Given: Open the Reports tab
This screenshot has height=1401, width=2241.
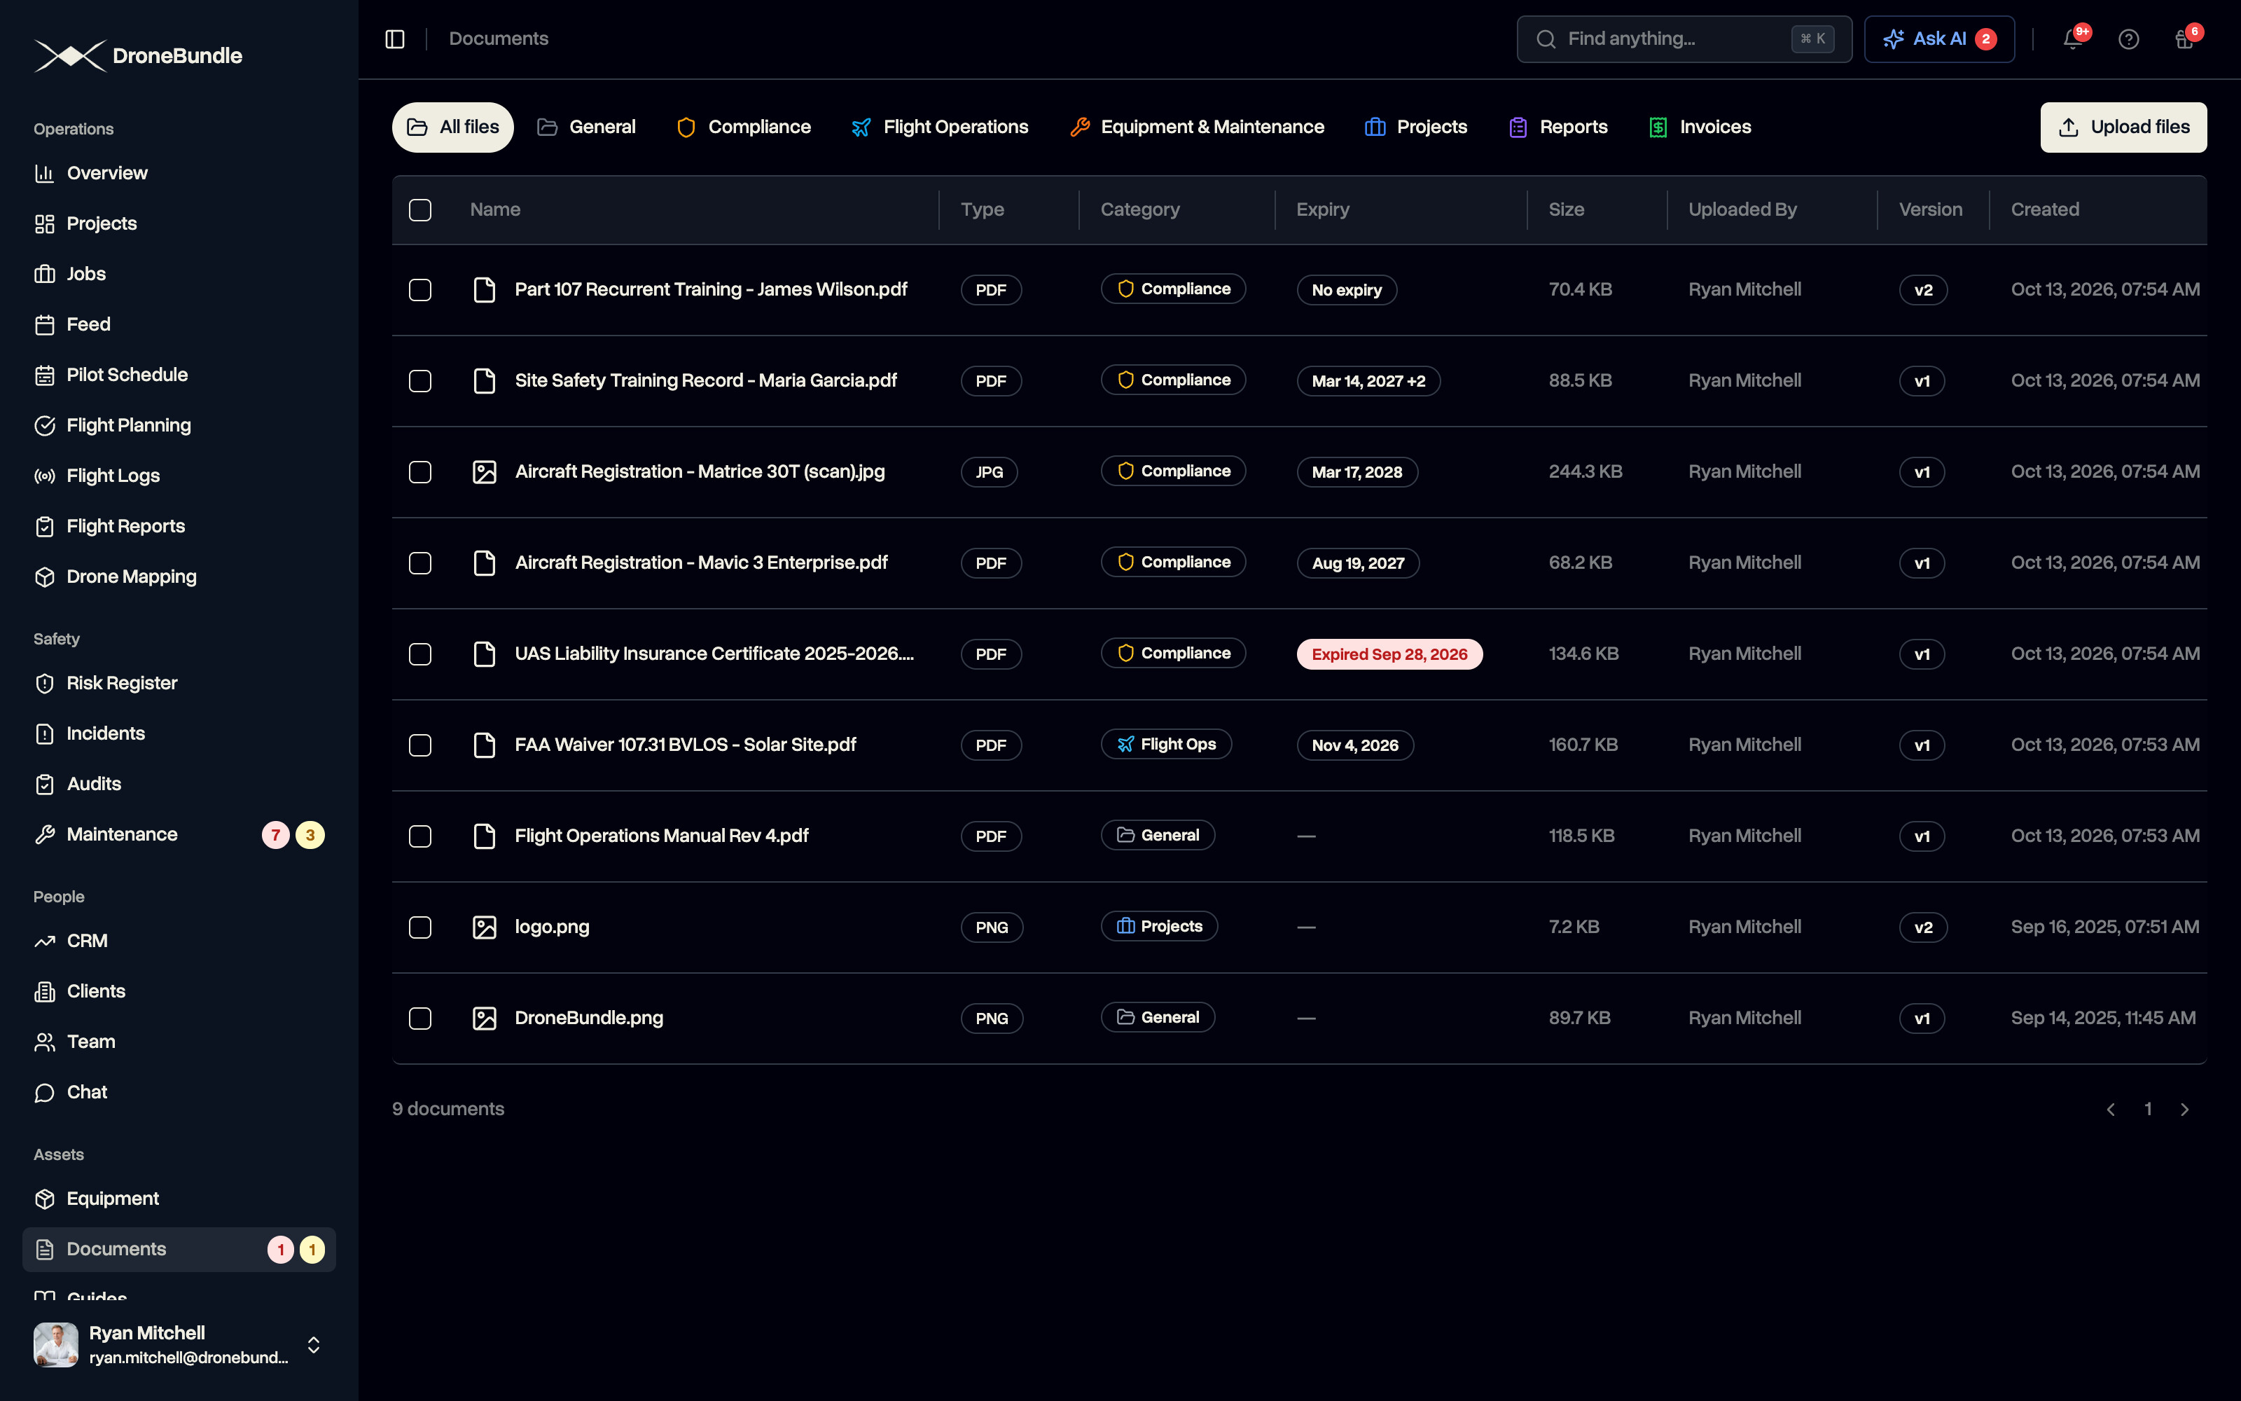Looking at the screenshot, I should click(x=1558, y=127).
